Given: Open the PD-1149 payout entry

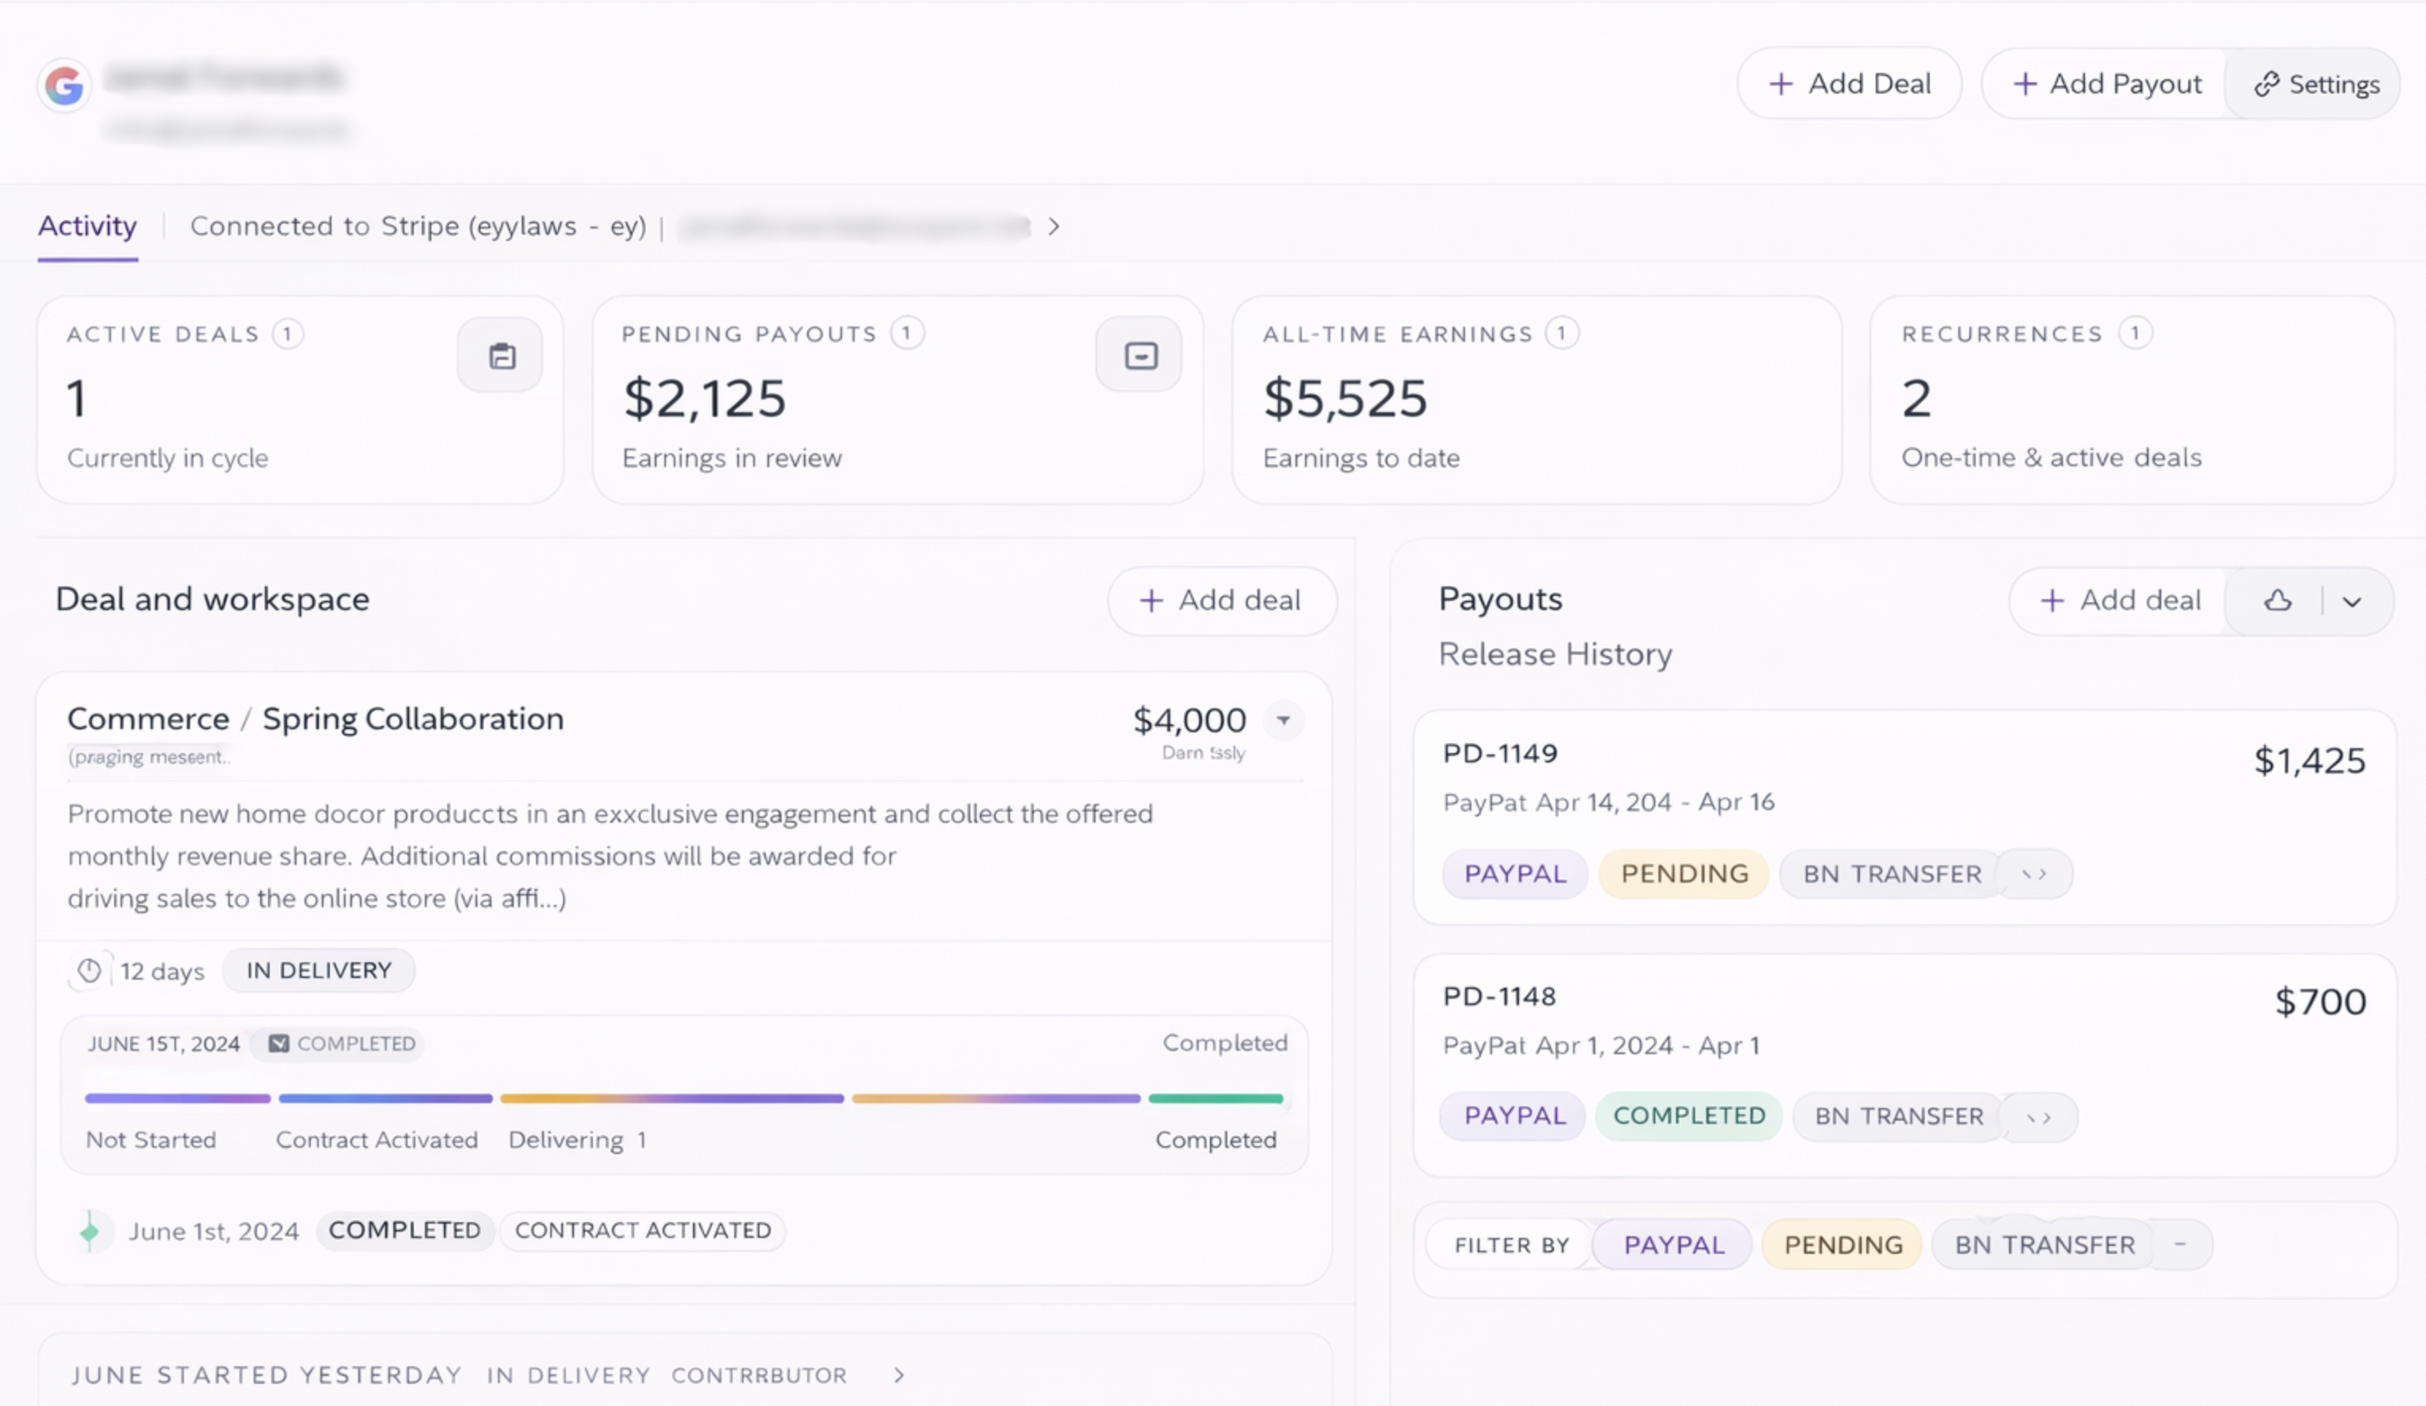Looking at the screenshot, I should (x=1499, y=754).
